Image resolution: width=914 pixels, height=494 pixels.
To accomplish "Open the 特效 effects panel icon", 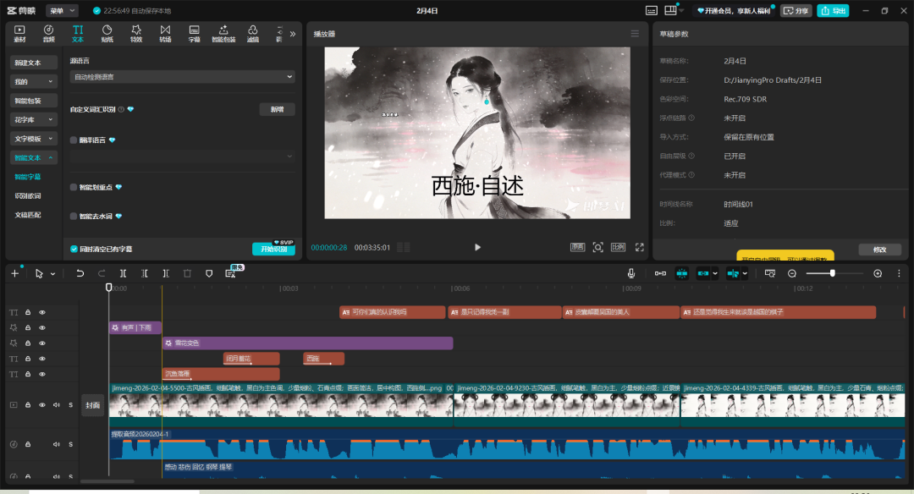I will [x=136, y=33].
